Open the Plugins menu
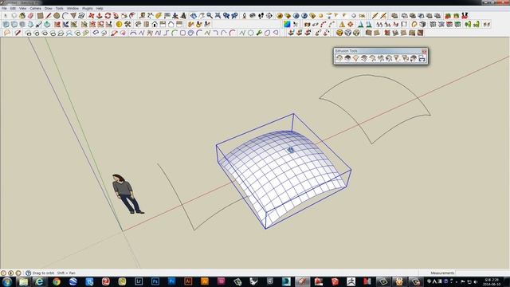The height and width of the screenshot is (287, 510). pos(88,9)
